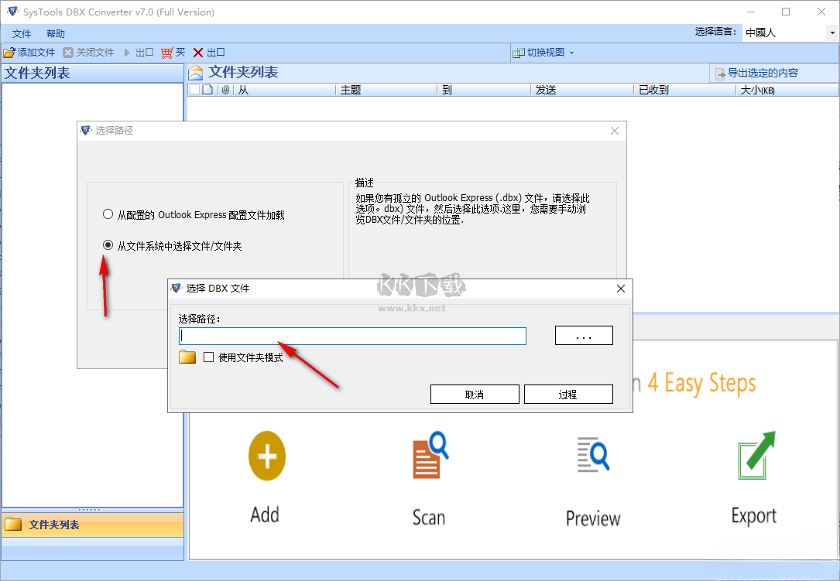
Task: Open the file browse ... dropdown button
Action: tap(583, 335)
